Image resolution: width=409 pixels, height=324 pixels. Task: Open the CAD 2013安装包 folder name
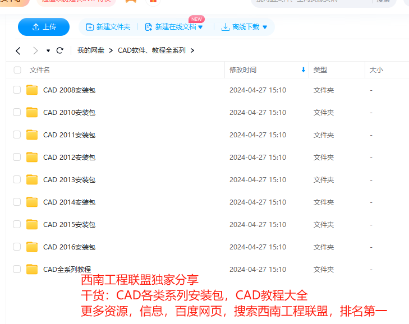coord(69,180)
